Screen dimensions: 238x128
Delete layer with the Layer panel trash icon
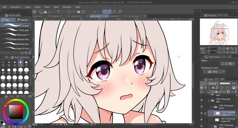pyautogui.click(x=236, y=92)
